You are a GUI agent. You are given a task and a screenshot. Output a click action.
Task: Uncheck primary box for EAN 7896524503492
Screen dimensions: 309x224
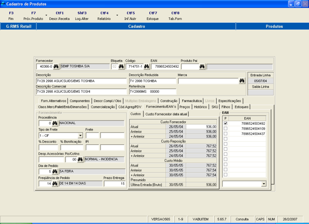coord(226,123)
